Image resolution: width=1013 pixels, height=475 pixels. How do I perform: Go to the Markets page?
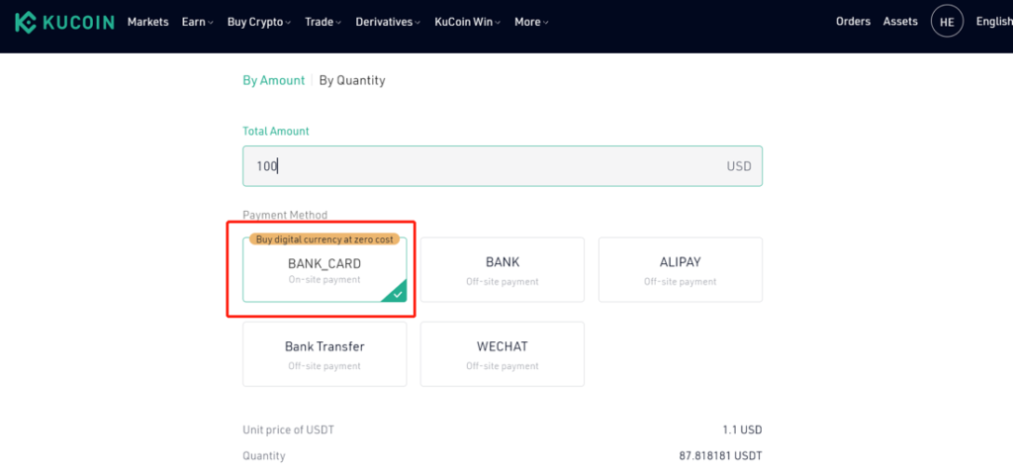[148, 22]
